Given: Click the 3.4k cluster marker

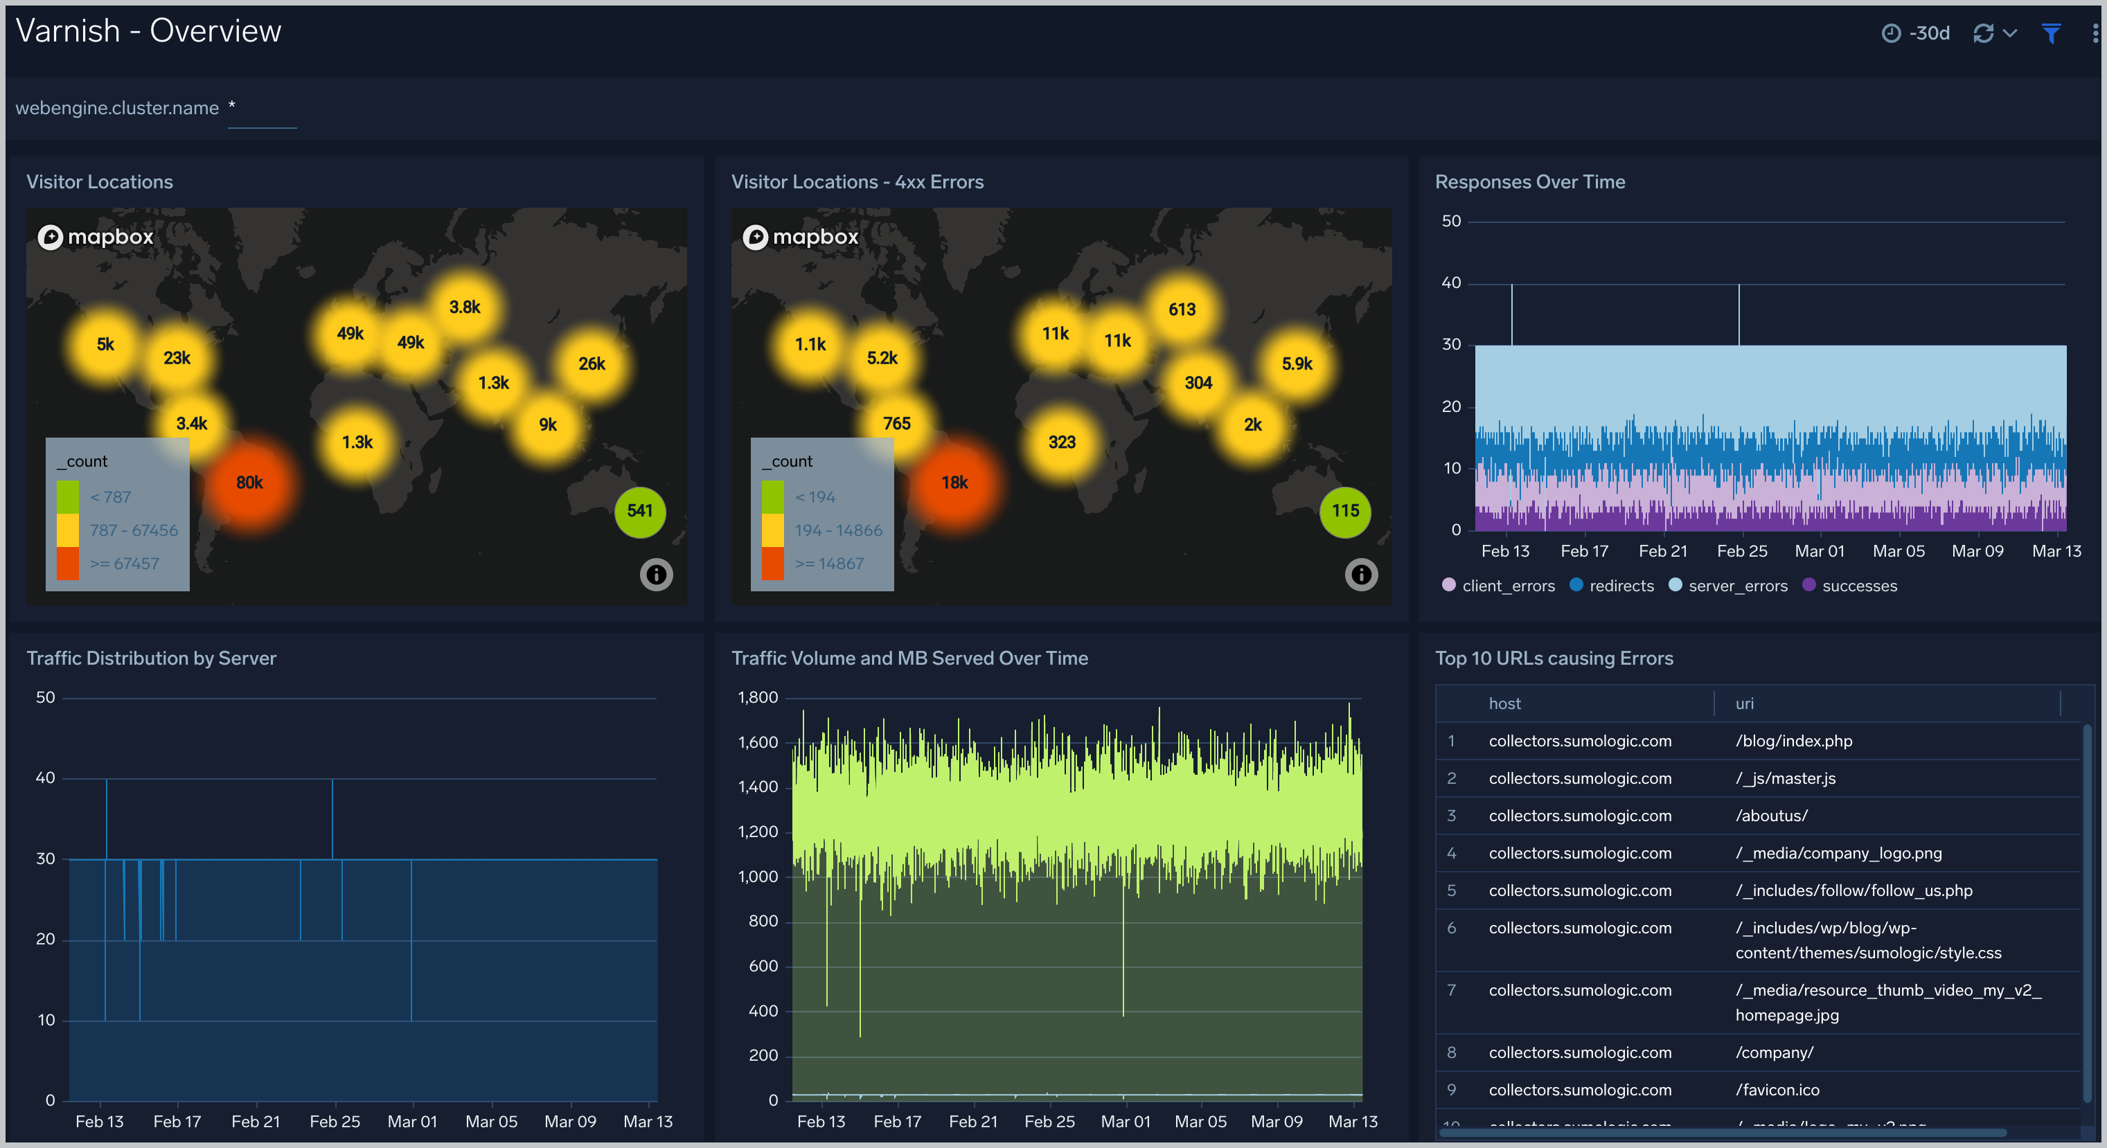Looking at the screenshot, I should point(191,424).
